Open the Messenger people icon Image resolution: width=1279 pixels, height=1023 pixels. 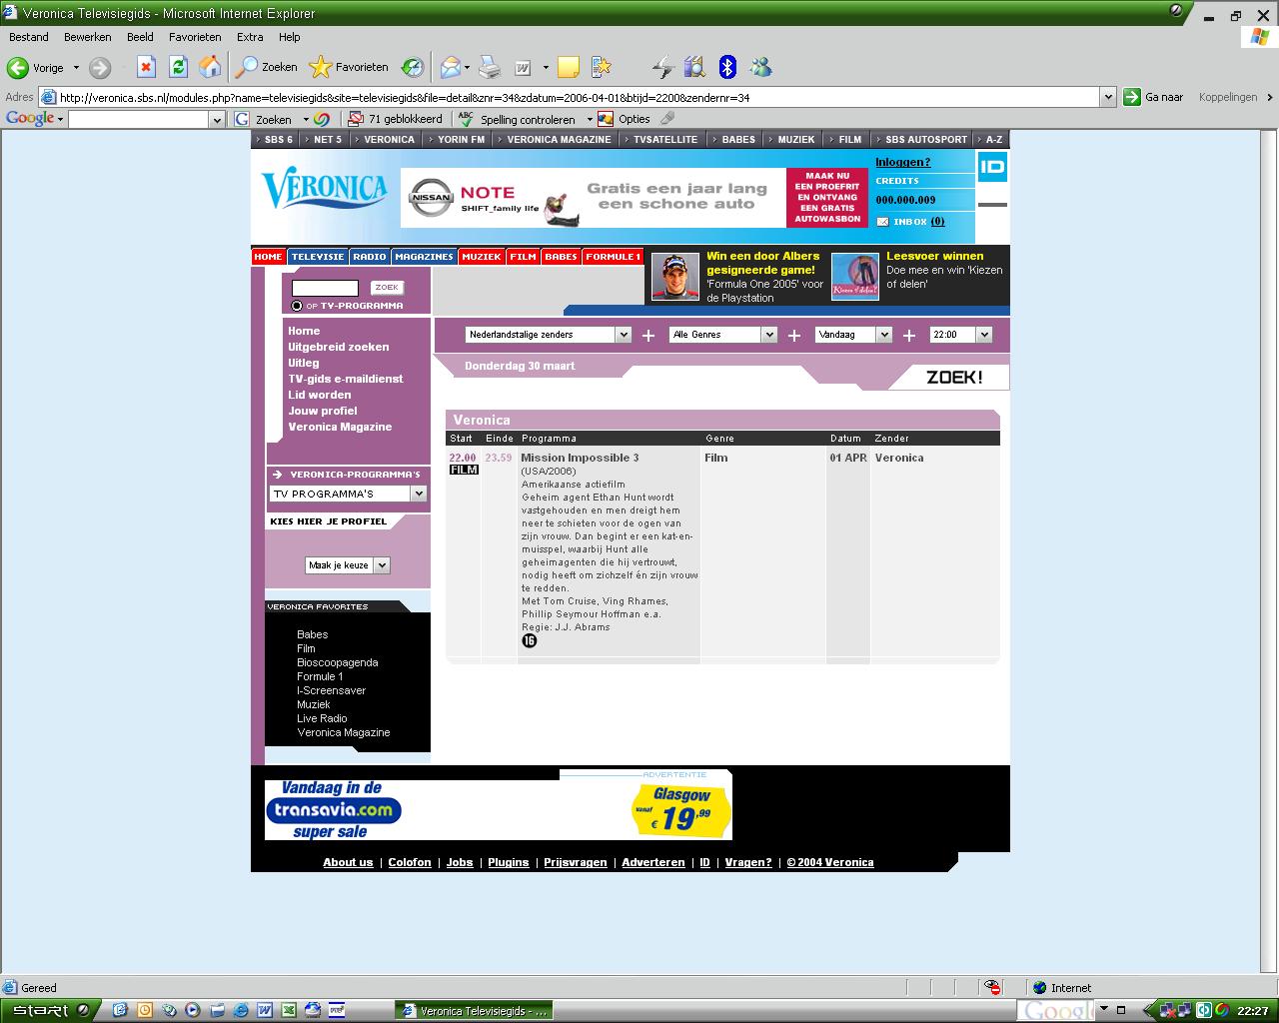click(760, 67)
